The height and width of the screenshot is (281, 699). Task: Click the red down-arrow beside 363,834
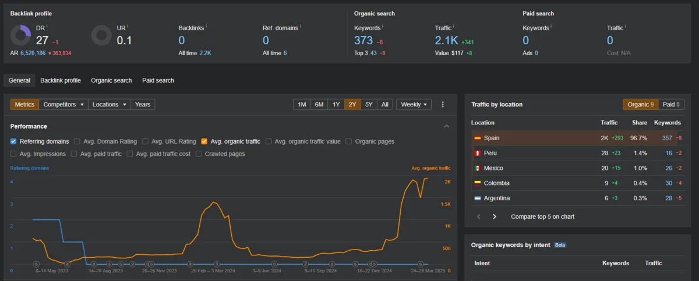point(50,54)
